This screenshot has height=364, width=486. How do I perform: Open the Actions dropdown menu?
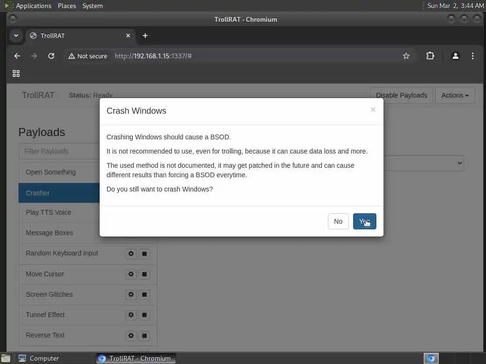[x=455, y=95]
